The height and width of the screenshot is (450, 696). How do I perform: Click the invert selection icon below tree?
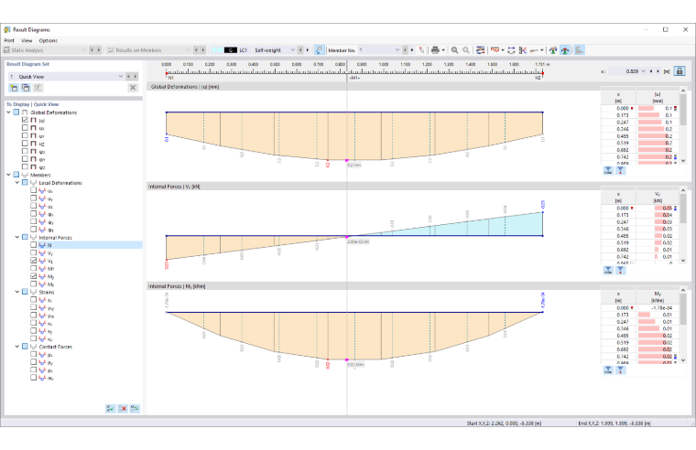coord(135,408)
